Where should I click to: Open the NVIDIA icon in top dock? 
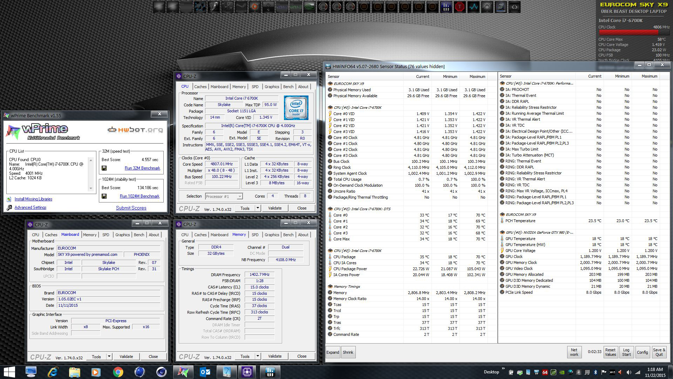(x=310, y=7)
